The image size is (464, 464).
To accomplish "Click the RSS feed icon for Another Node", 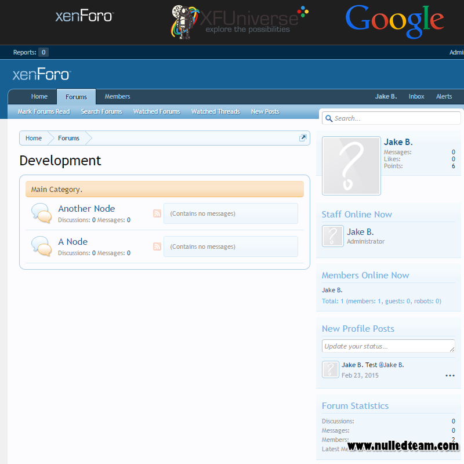I will click(x=157, y=213).
